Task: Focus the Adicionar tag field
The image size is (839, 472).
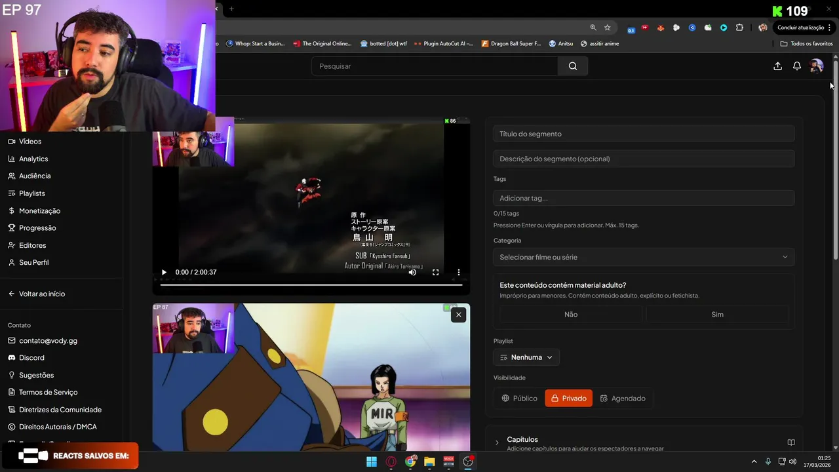Action: 644,198
